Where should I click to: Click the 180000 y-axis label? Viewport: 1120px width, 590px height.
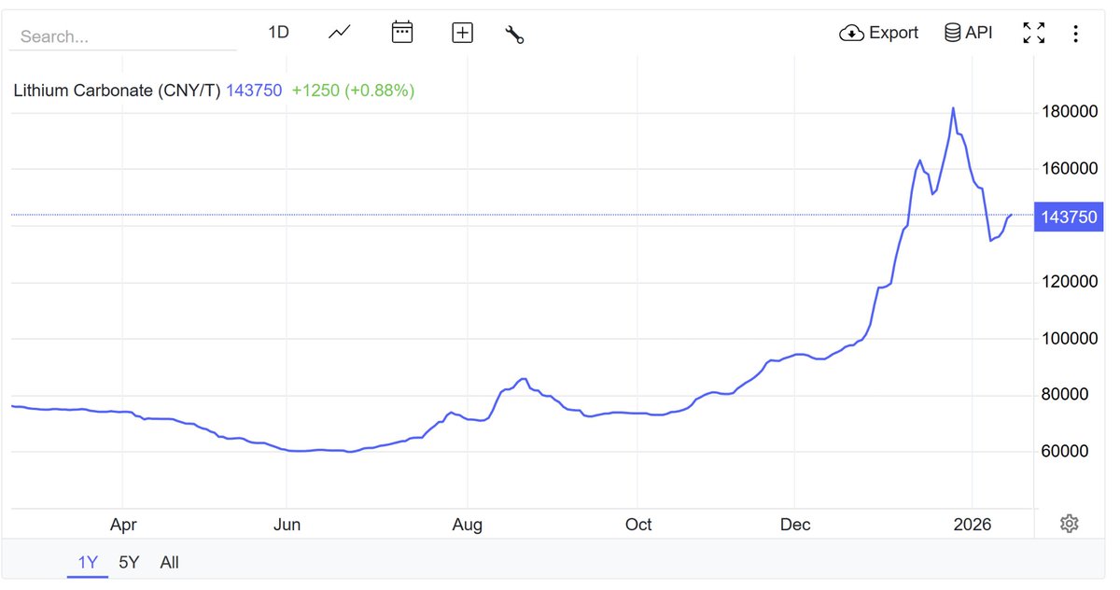point(1071,112)
